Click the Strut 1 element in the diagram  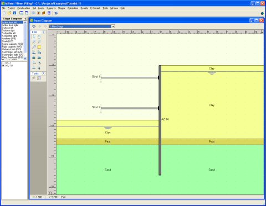point(129,77)
